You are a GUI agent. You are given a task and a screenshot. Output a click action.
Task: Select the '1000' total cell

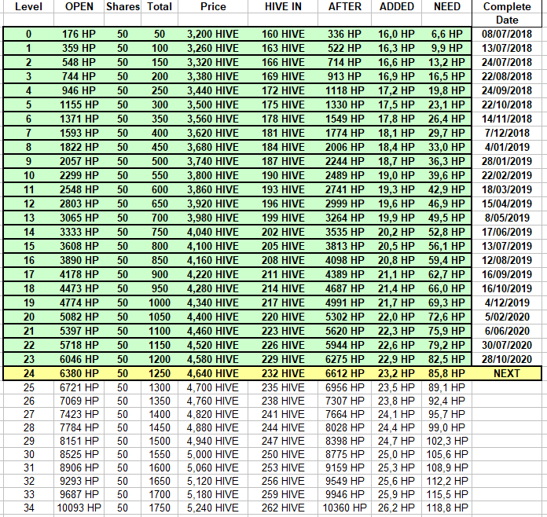coord(160,302)
